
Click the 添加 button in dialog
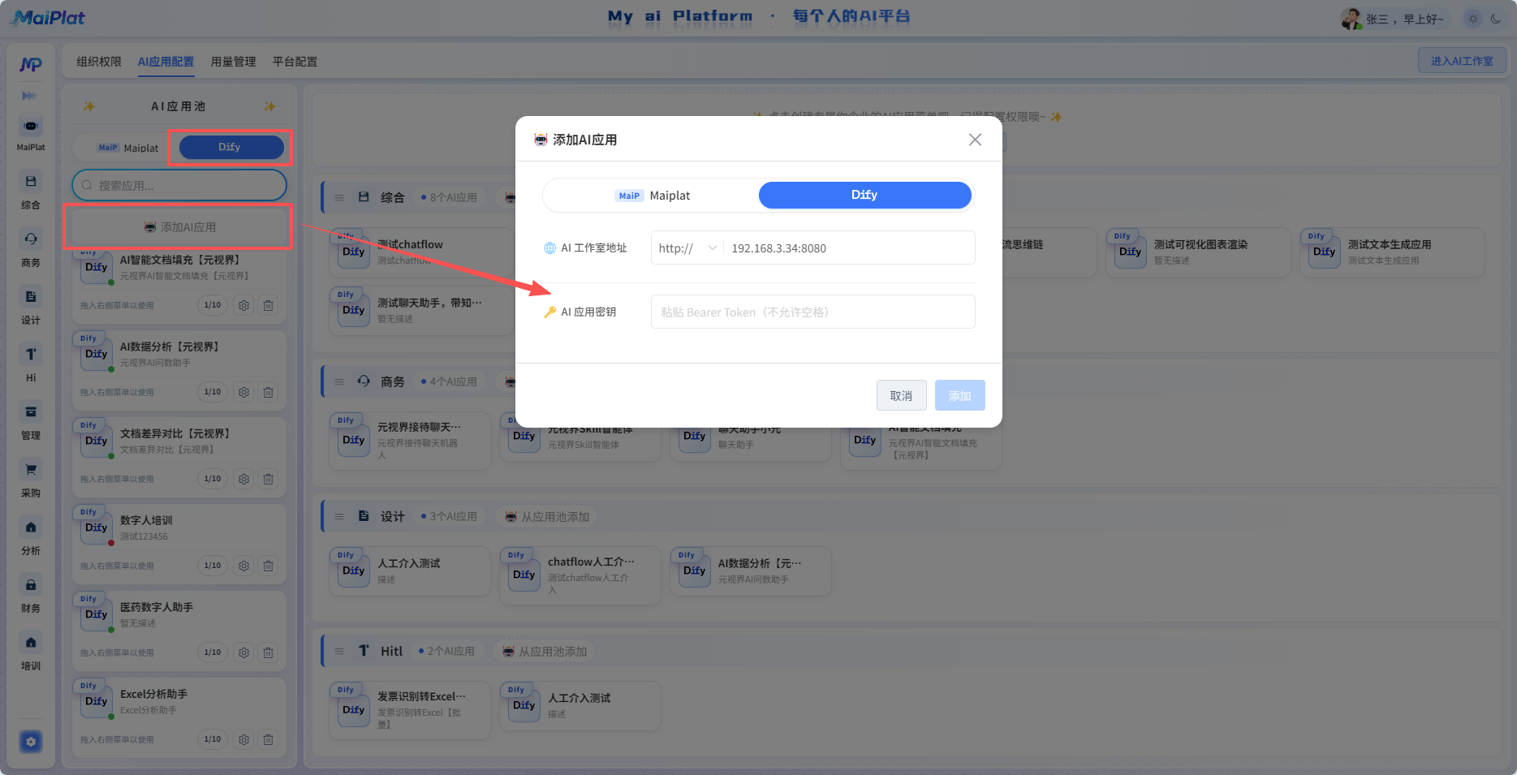pos(959,395)
